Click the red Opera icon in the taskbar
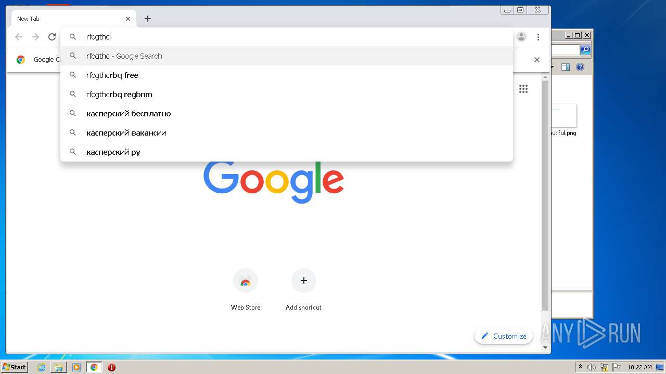The image size is (666, 374). coord(111,367)
